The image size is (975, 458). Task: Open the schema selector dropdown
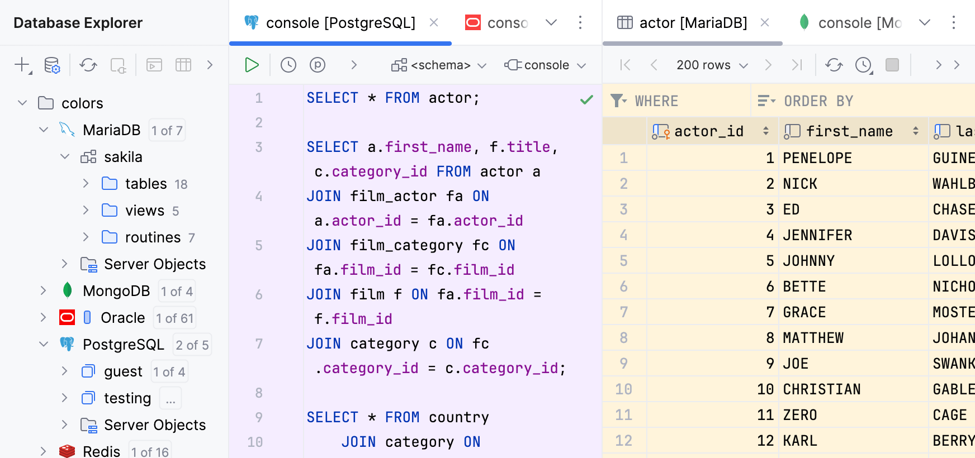tap(439, 65)
